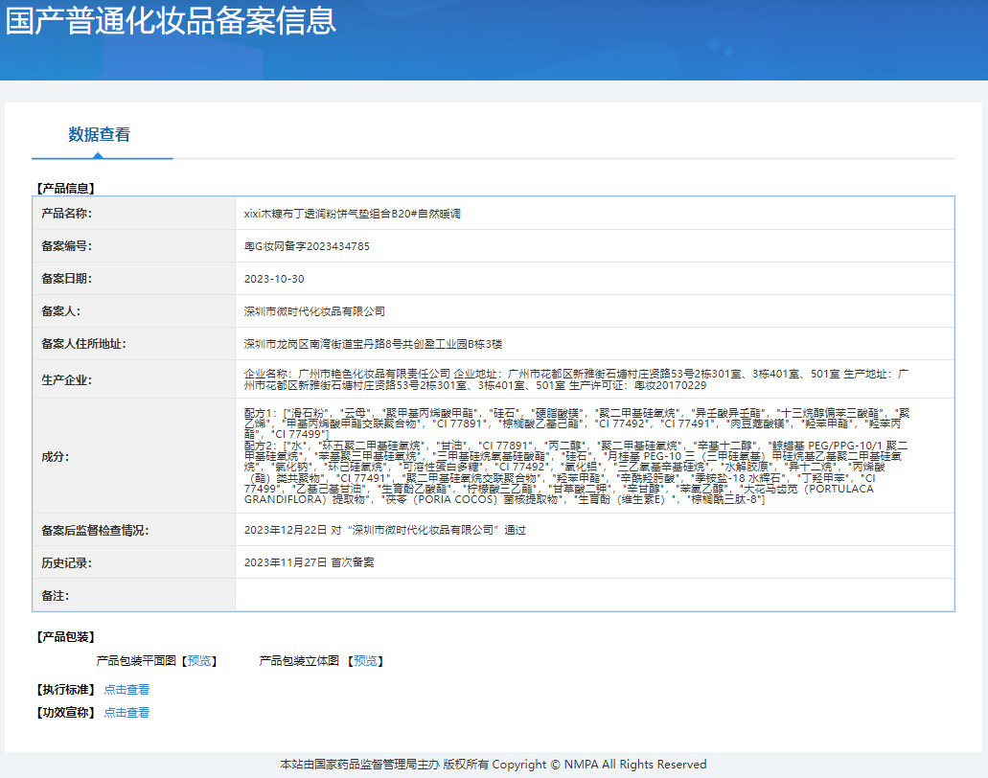Screen dimensions: 988x778
Task: Click the 生产企业 label cell
Action: (x=133, y=379)
